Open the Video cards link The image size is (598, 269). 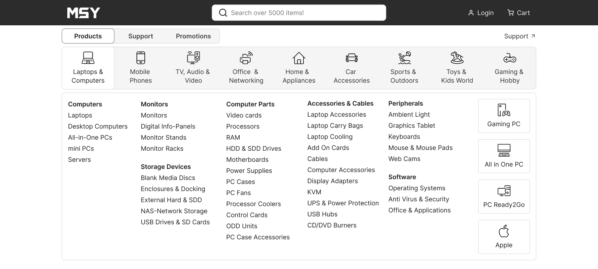(244, 115)
